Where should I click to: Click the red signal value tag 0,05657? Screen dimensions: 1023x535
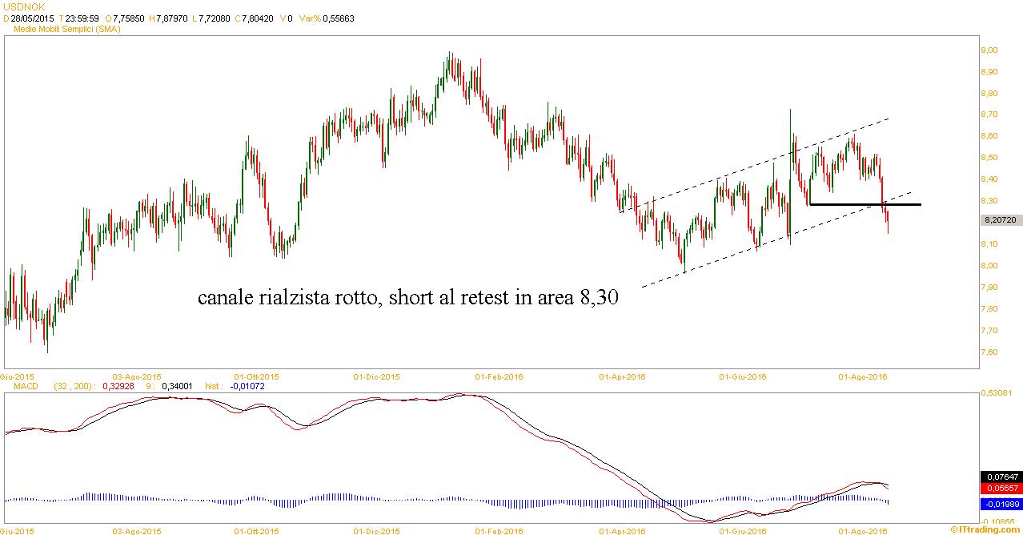coord(1000,487)
